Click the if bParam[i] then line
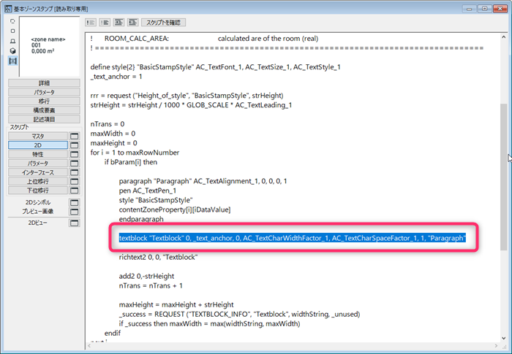The height and width of the screenshot is (354, 512). pos(131,162)
